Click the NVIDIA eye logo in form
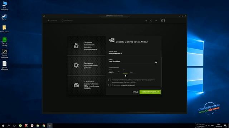The height and width of the screenshot is (128, 229). (112, 40)
